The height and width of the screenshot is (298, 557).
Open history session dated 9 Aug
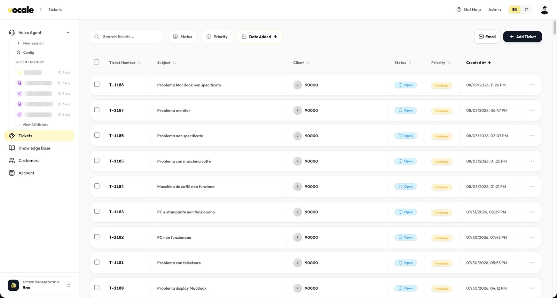[44, 72]
